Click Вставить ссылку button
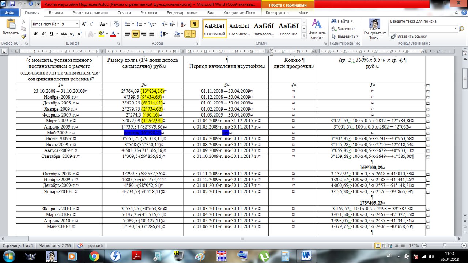The height and width of the screenshot is (263, 468). pos(409,36)
